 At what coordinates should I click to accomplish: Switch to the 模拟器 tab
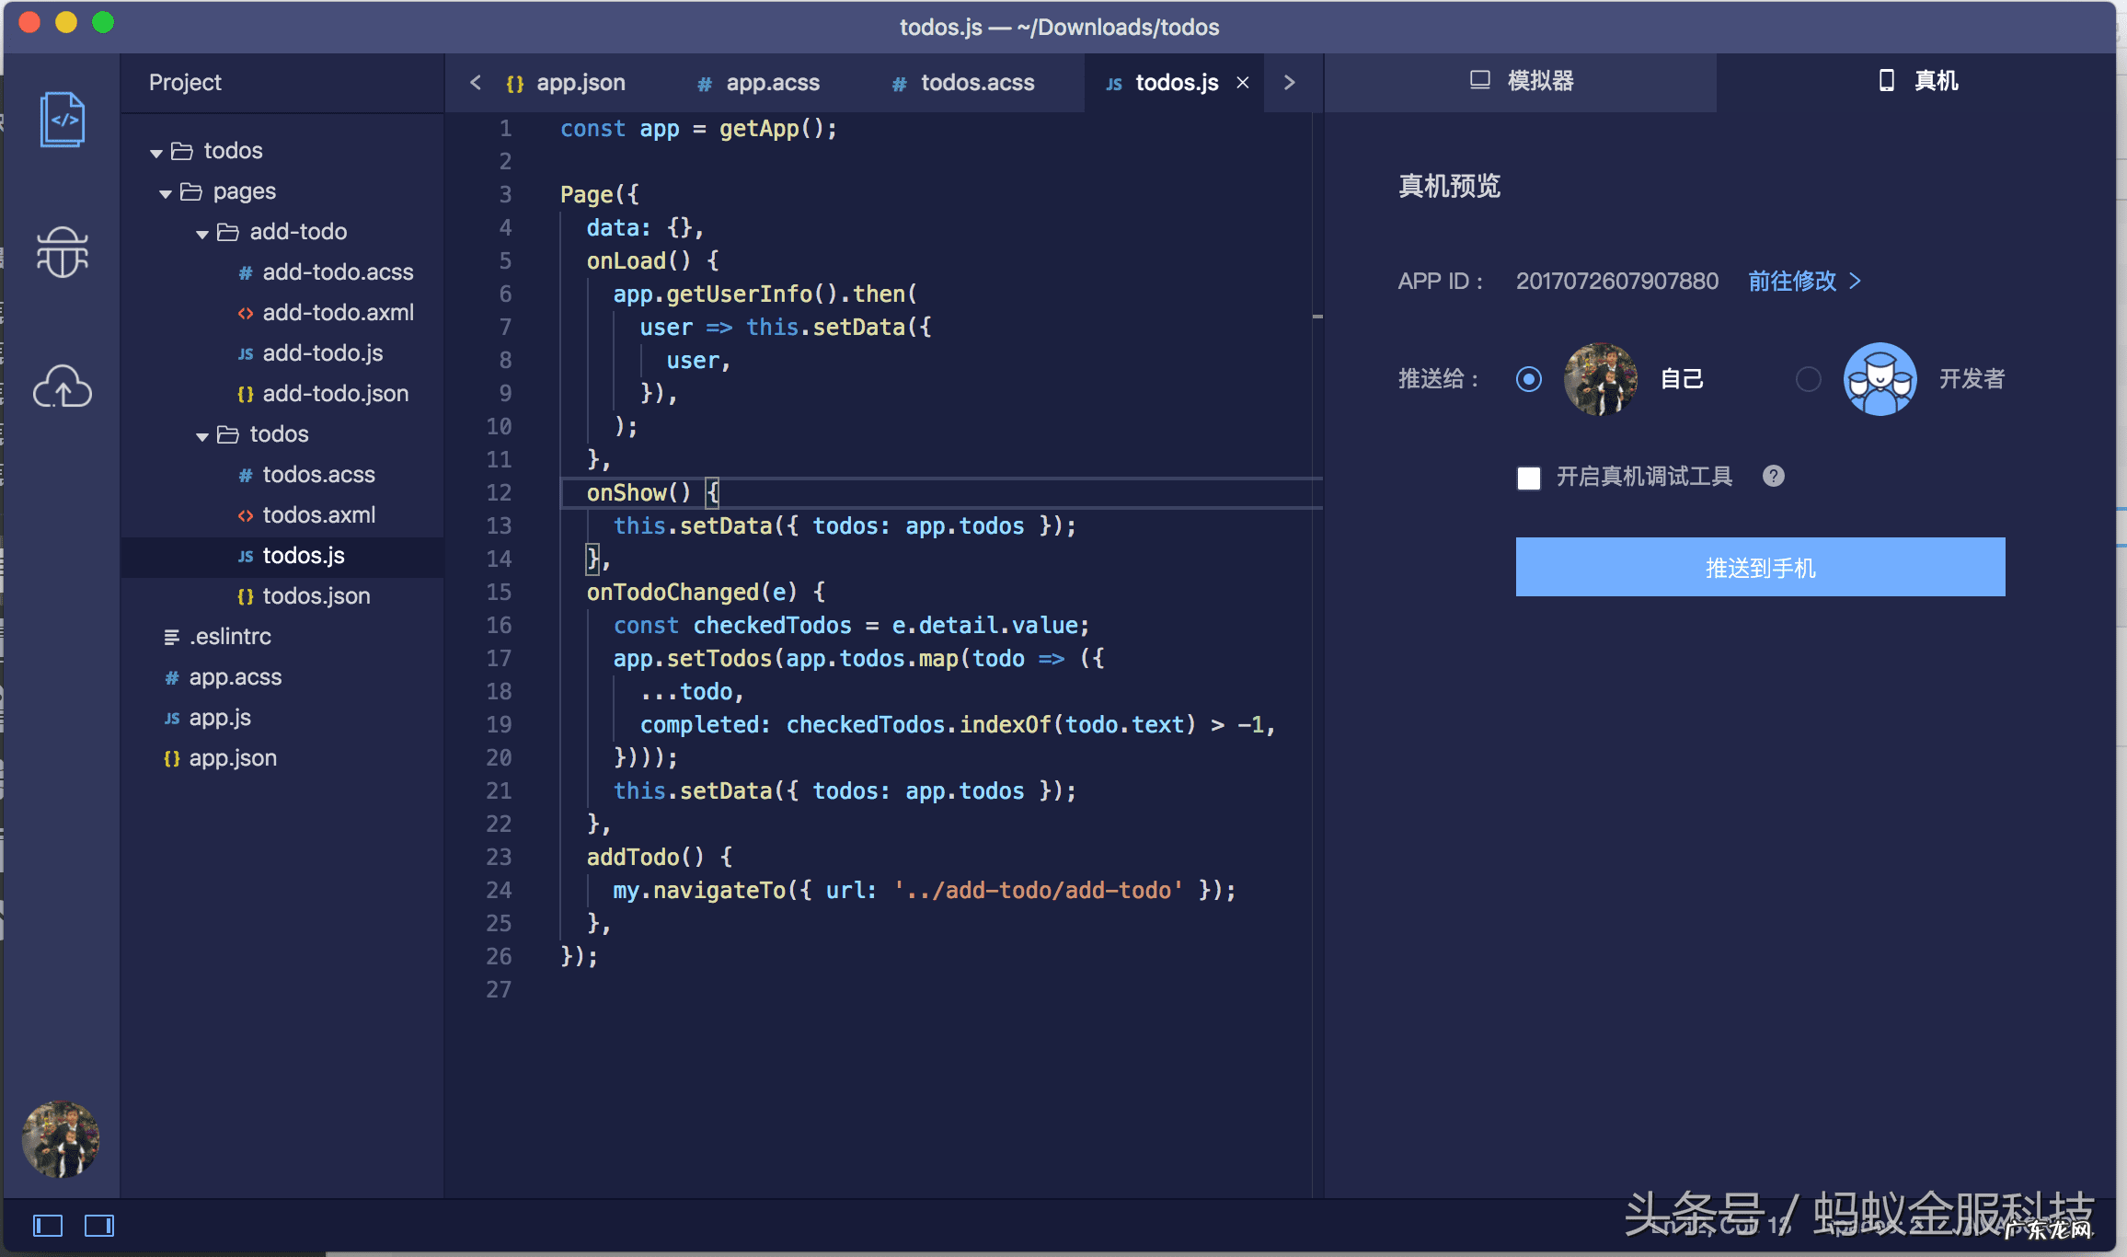[1522, 81]
